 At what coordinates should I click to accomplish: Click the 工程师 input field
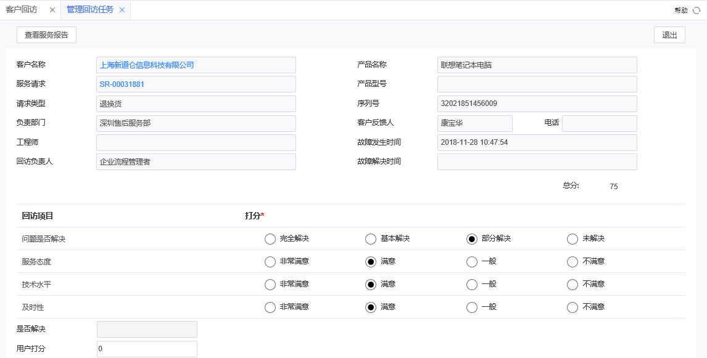pyautogui.click(x=196, y=142)
